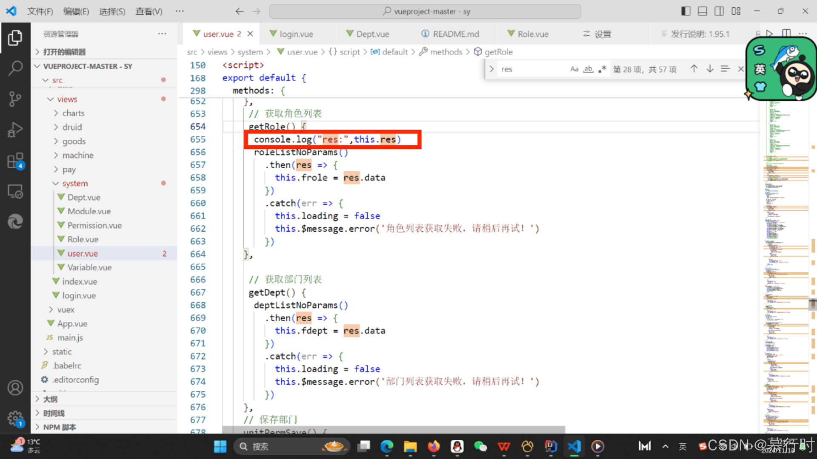817x459 pixels.
Task: Click the getRole breadcrumb
Action: pos(498,52)
